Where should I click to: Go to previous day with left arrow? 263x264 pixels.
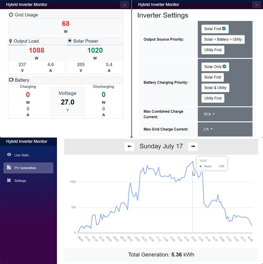(129, 146)
